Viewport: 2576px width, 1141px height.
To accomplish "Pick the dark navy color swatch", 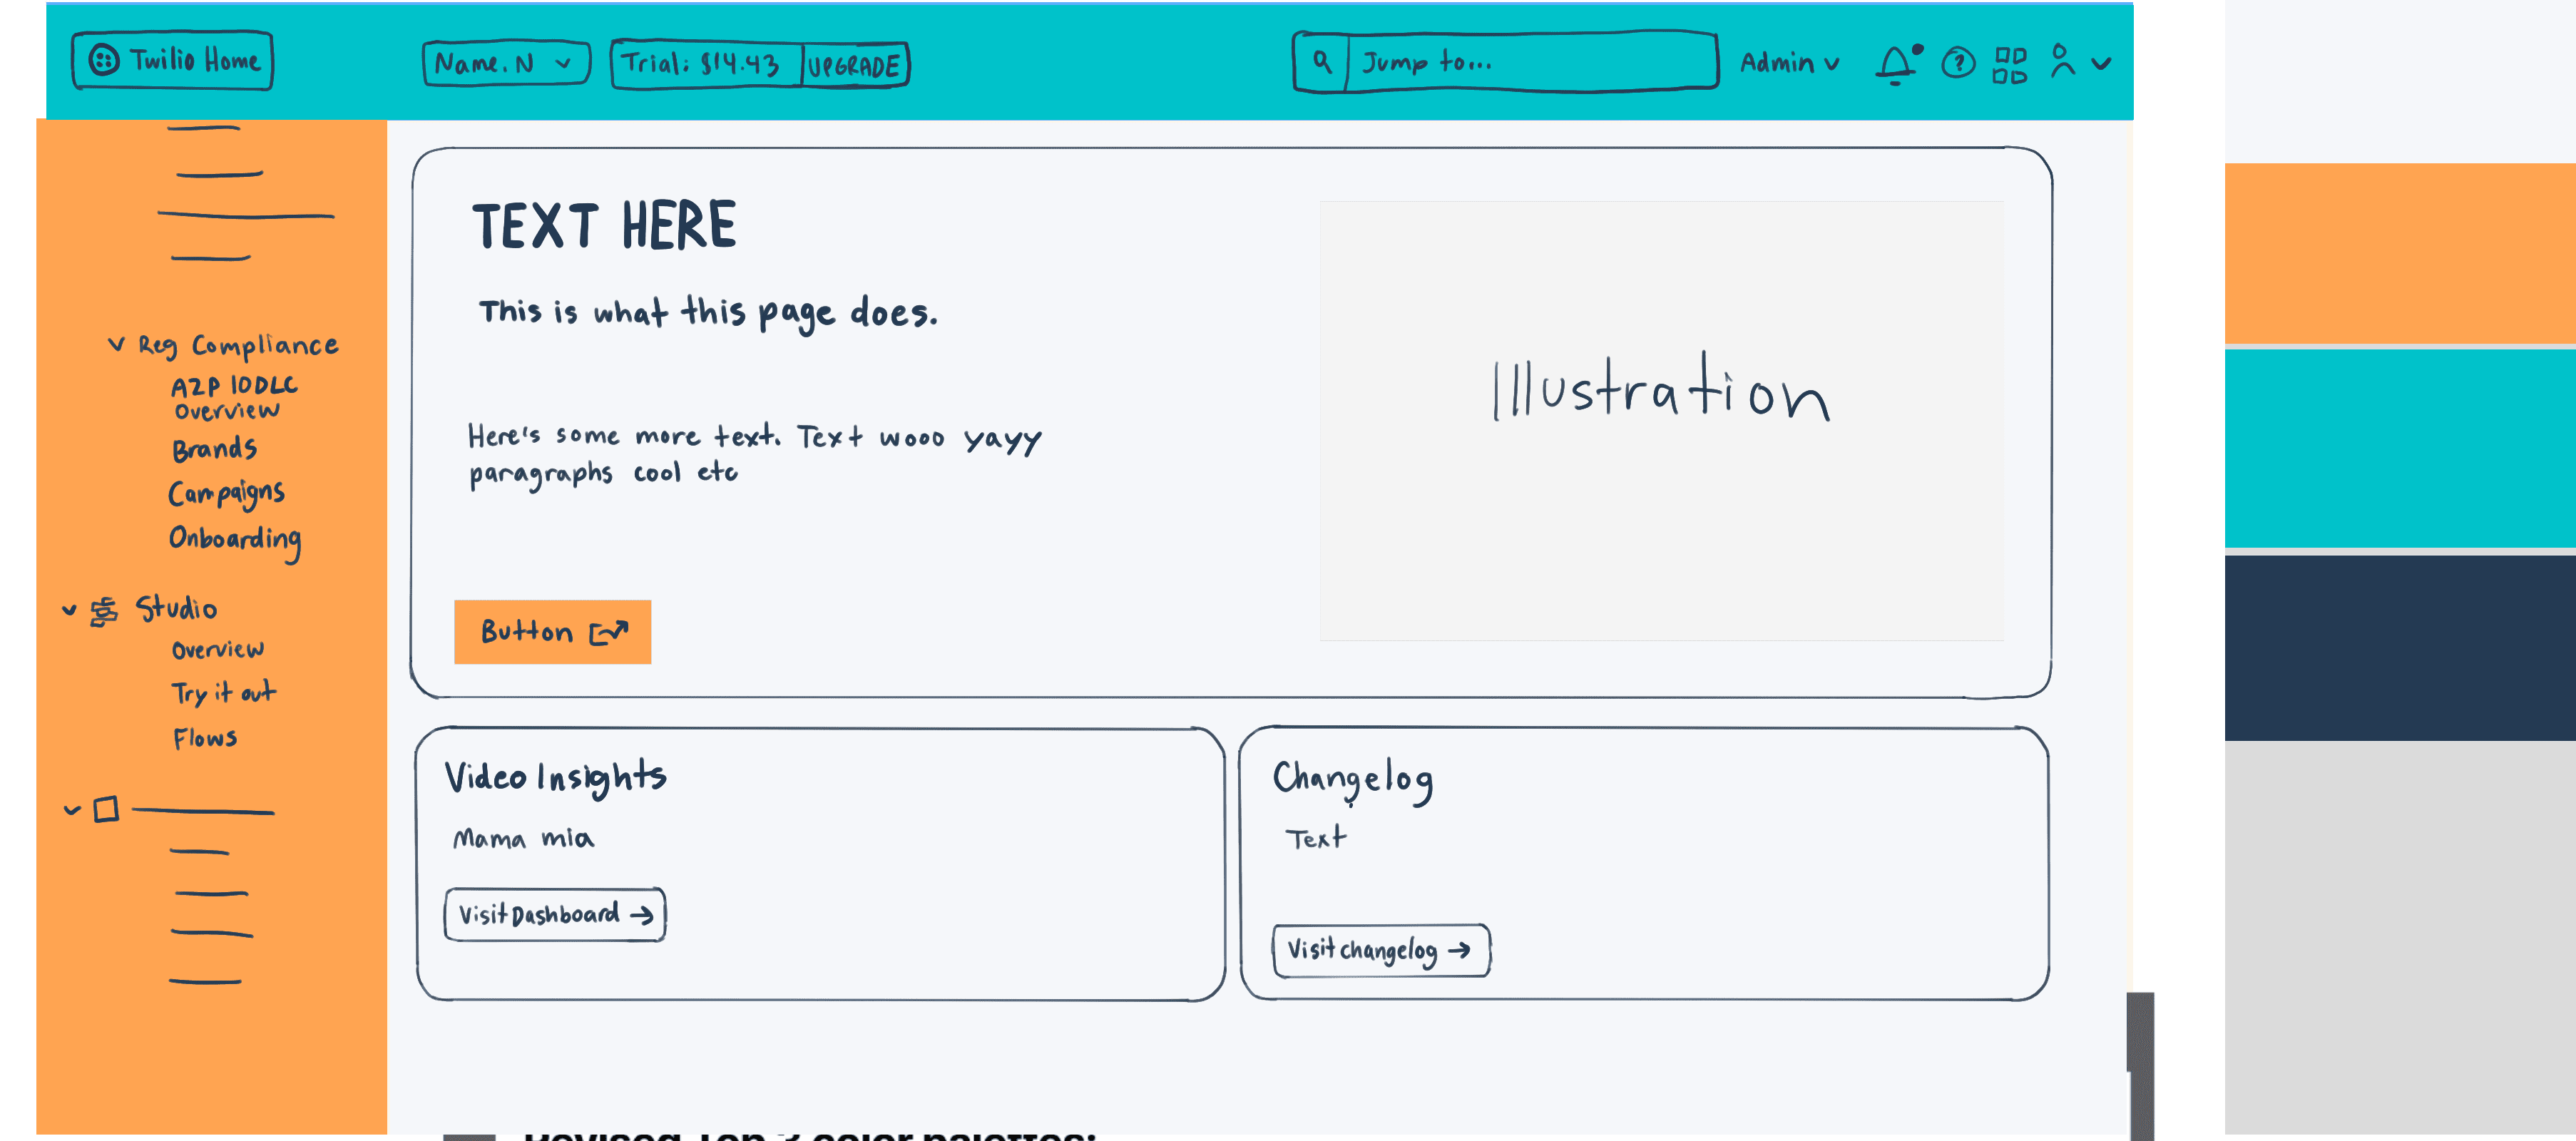I will pos(2399,647).
